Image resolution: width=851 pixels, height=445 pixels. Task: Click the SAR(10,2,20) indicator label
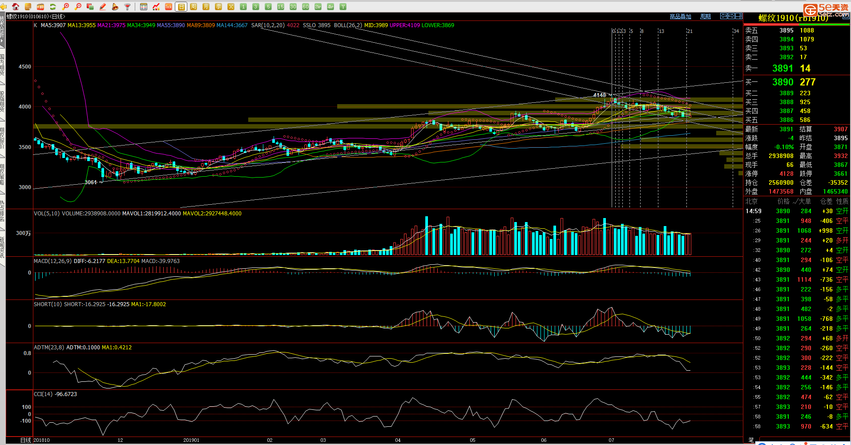coord(268,25)
